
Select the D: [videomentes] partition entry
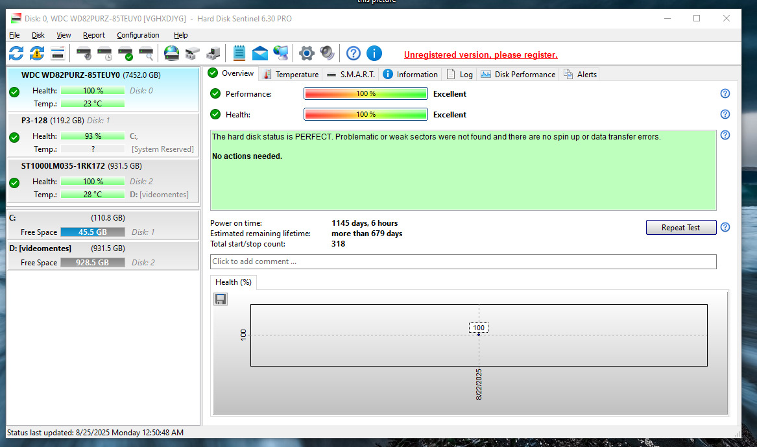click(103, 256)
